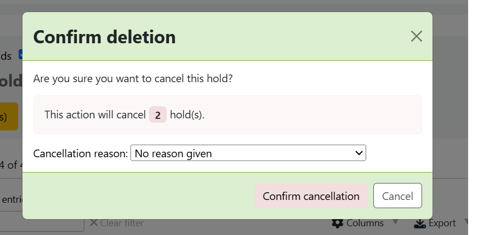The height and width of the screenshot is (235, 478).
Task: Open the Columns menu label
Action: tap(365, 223)
